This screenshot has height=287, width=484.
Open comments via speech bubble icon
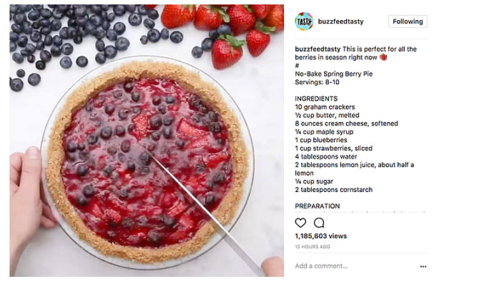click(319, 222)
